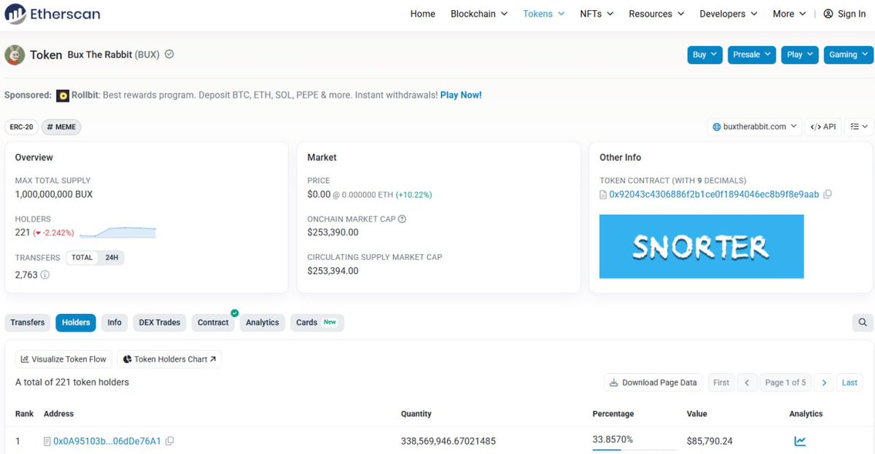Switch to the Analytics tab
Image resolution: width=875 pixels, height=454 pixels.
pos(262,322)
